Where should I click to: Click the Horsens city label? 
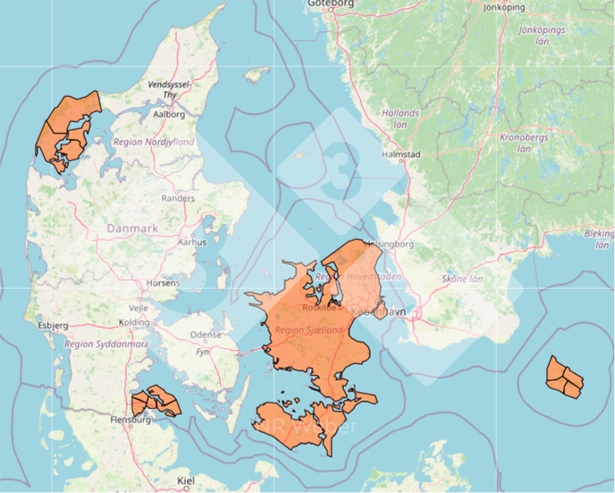163,283
